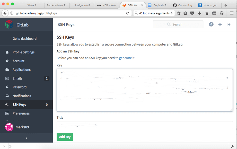Click the search arrow go button

click(171, 13)
